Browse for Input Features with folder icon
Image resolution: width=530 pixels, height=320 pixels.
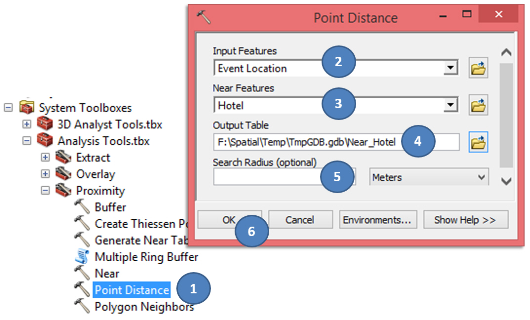click(x=478, y=68)
